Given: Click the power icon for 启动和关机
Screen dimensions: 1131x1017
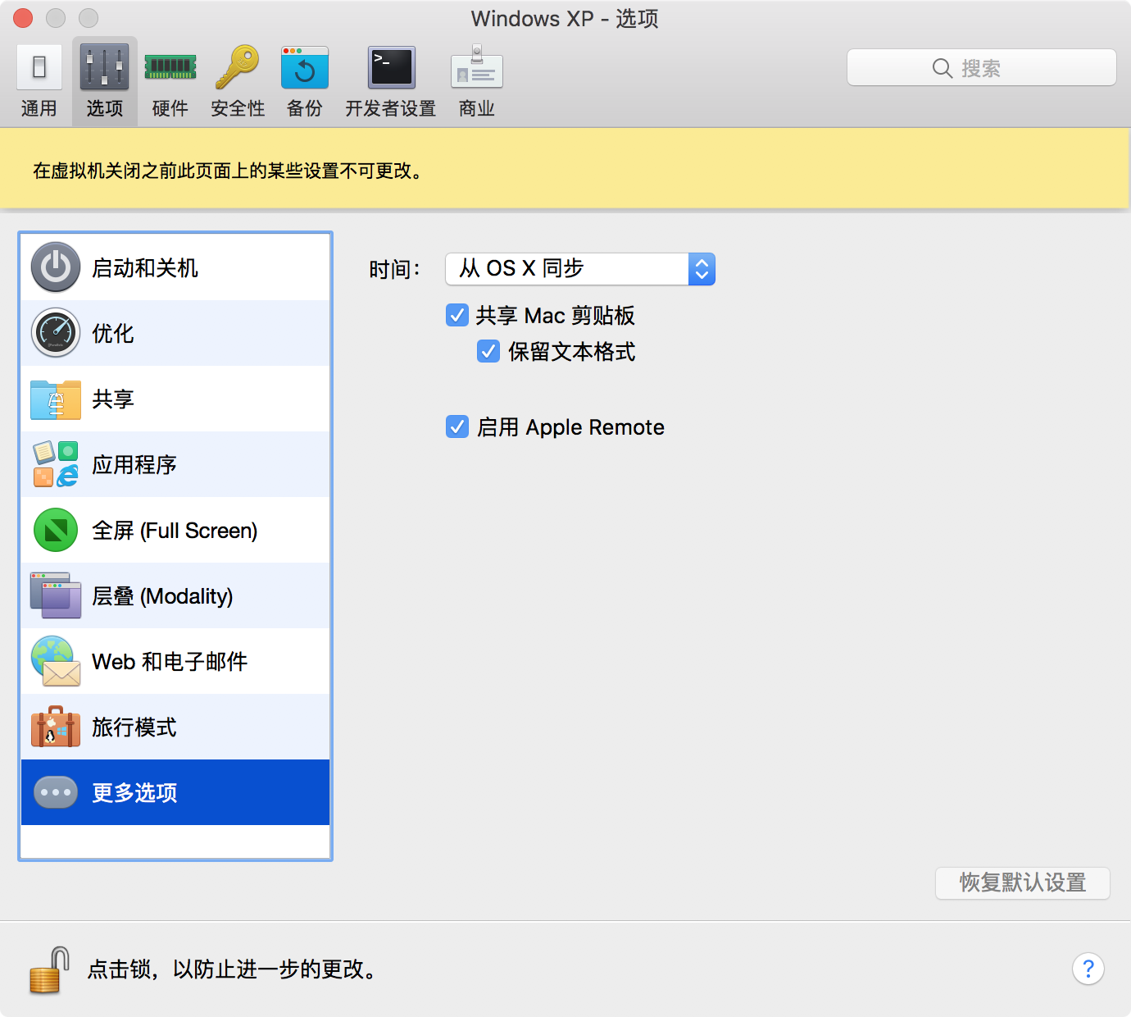Looking at the screenshot, I should pyautogui.click(x=56, y=267).
